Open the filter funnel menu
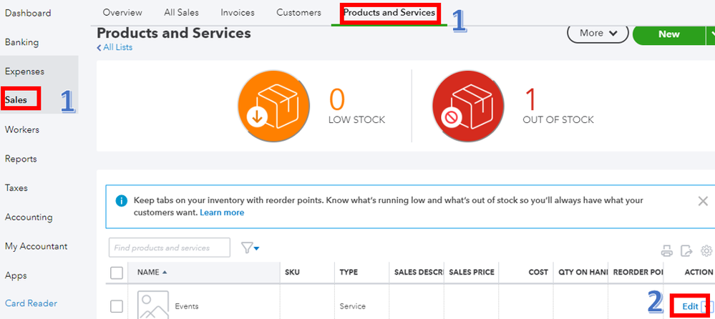 tap(250, 247)
